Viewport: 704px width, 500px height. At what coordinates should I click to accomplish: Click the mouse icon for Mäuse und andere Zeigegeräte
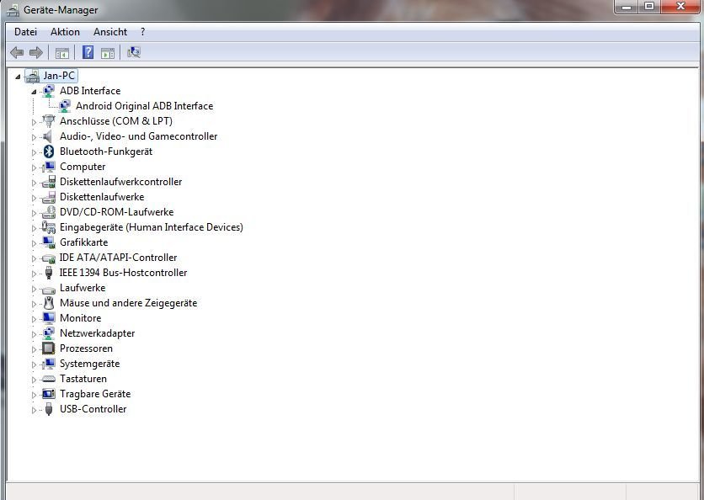[x=49, y=303]
